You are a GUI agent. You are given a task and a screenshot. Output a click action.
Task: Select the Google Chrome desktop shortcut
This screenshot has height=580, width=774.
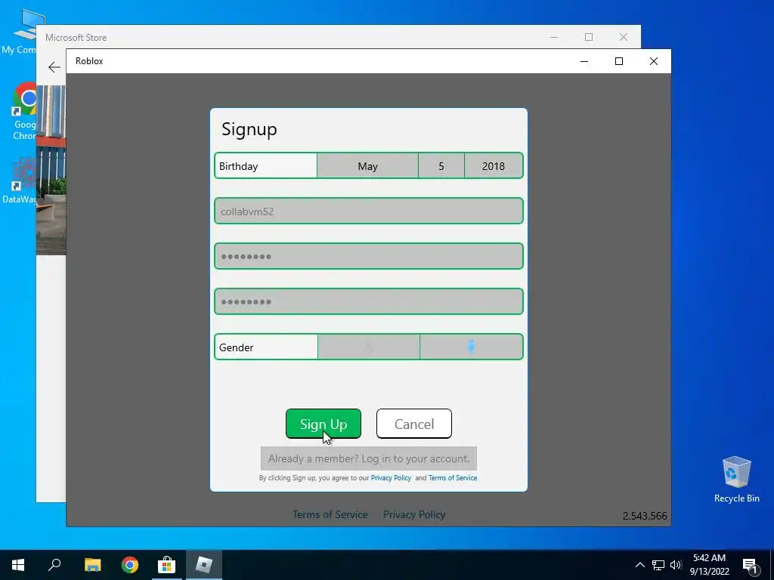click(25, 112)
